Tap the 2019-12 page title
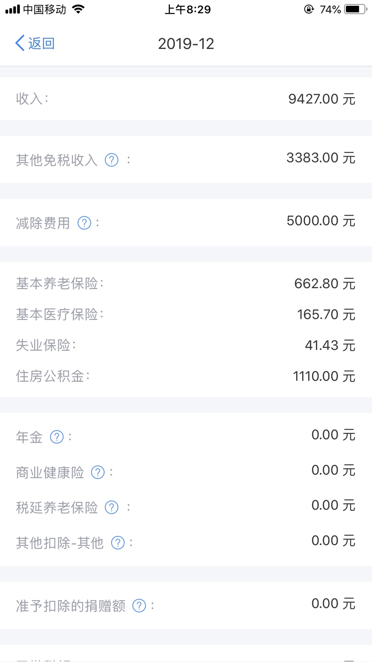The height and width of the screenshot is (662, 372). click(x=186, y=44)
